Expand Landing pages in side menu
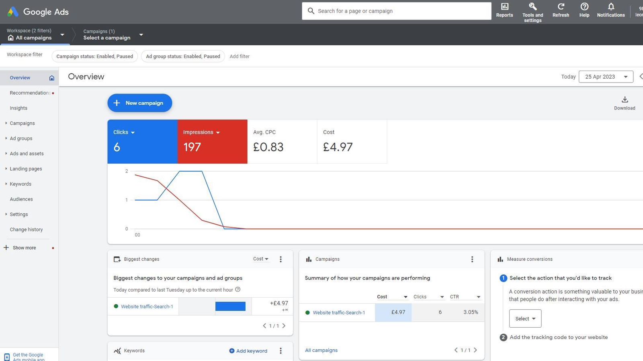Image resolution: width=643 pixels, height=361 pixels. [6, 169]
